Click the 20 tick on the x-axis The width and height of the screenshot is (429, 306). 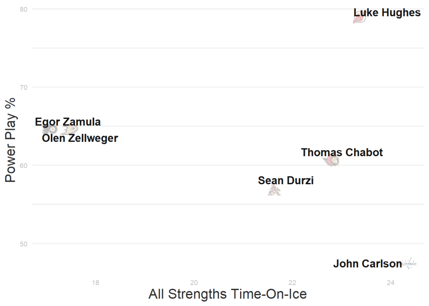tap(194, 283)
